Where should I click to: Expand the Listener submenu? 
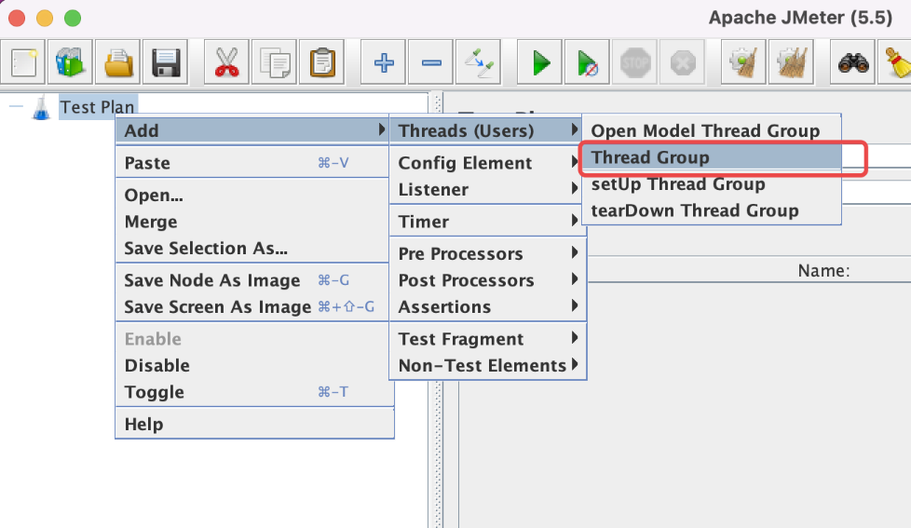click(433, 190)
